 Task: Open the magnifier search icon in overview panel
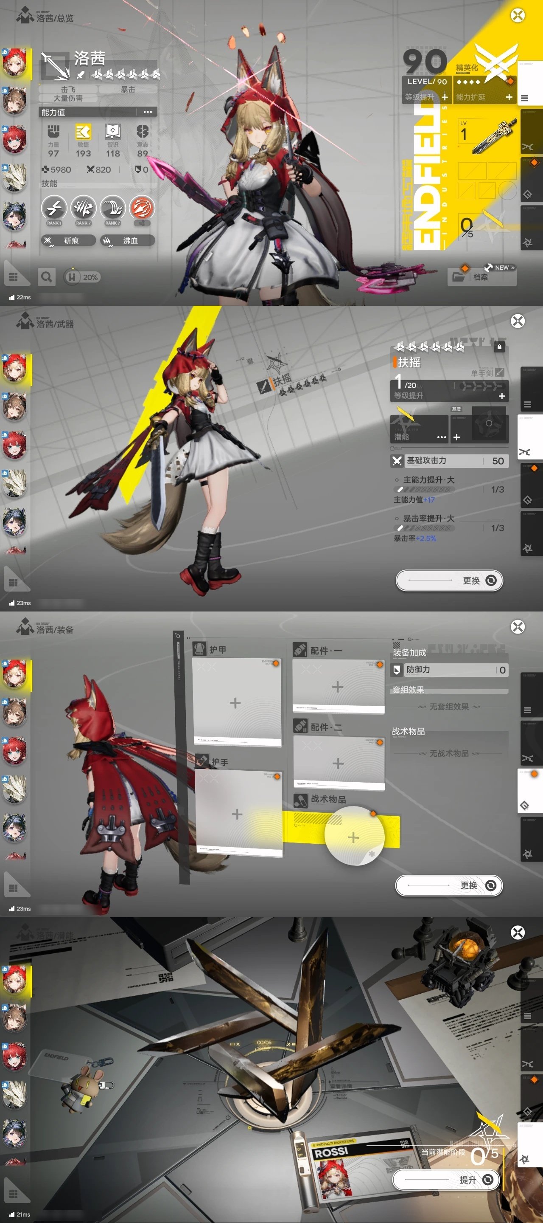[47, 277]
